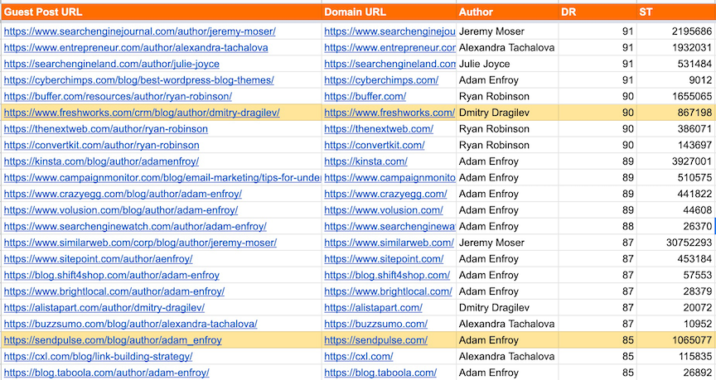Image resolution: width=716 pixels, height=380 pixels.
Task: Open blog.taboola adam-enfroy author link
Action: coord(106,373)
